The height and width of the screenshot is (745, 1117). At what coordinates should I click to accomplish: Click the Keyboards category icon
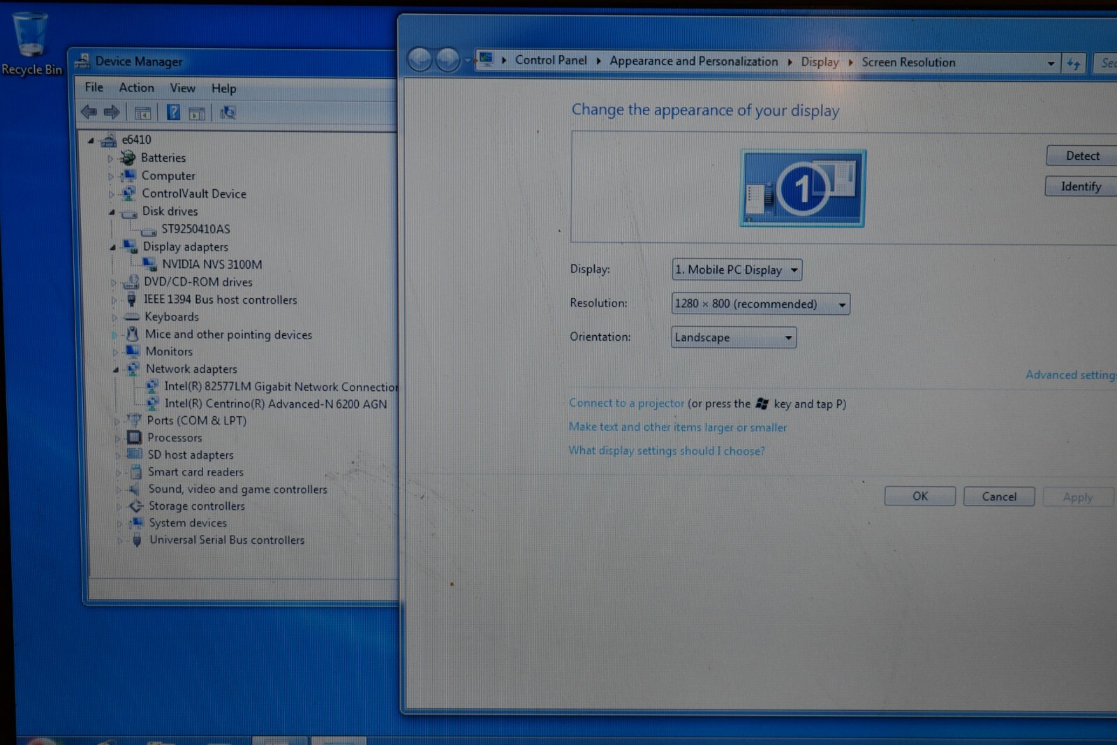pyautogui.click(x=132, y=317)
